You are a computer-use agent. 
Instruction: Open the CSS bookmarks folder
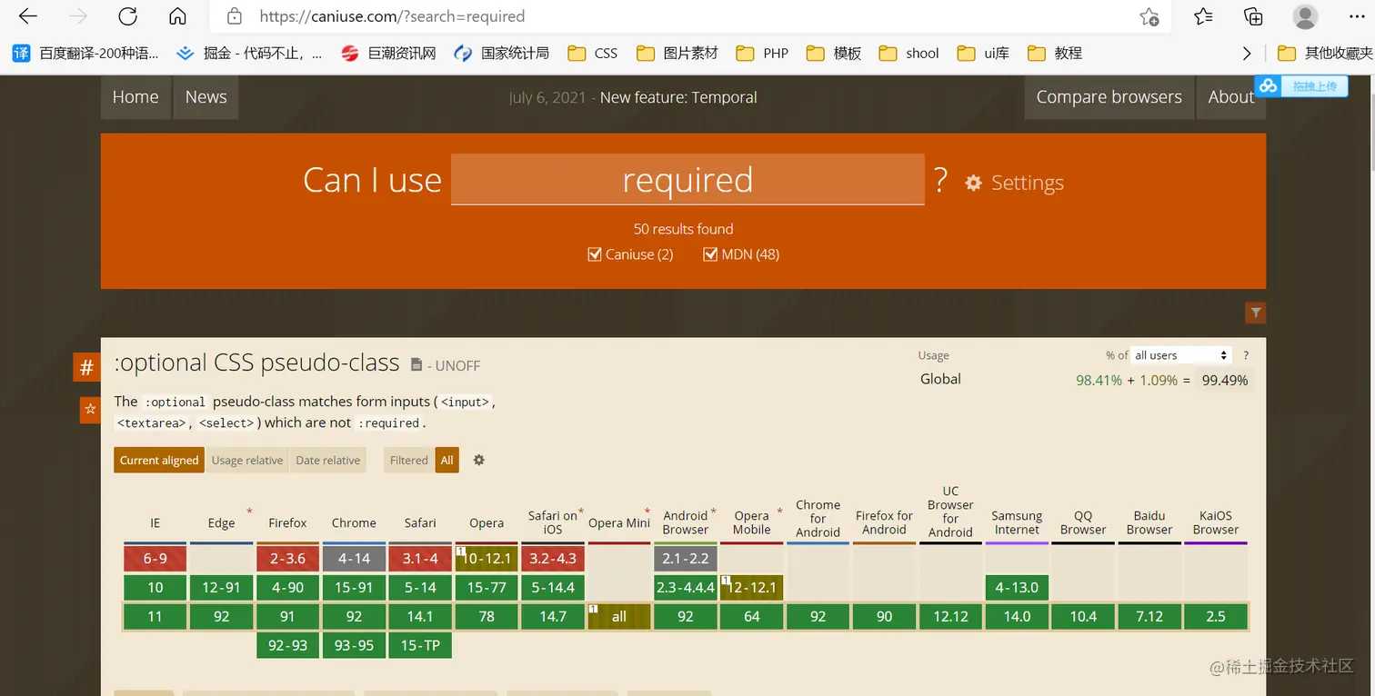tap(592, 53)
